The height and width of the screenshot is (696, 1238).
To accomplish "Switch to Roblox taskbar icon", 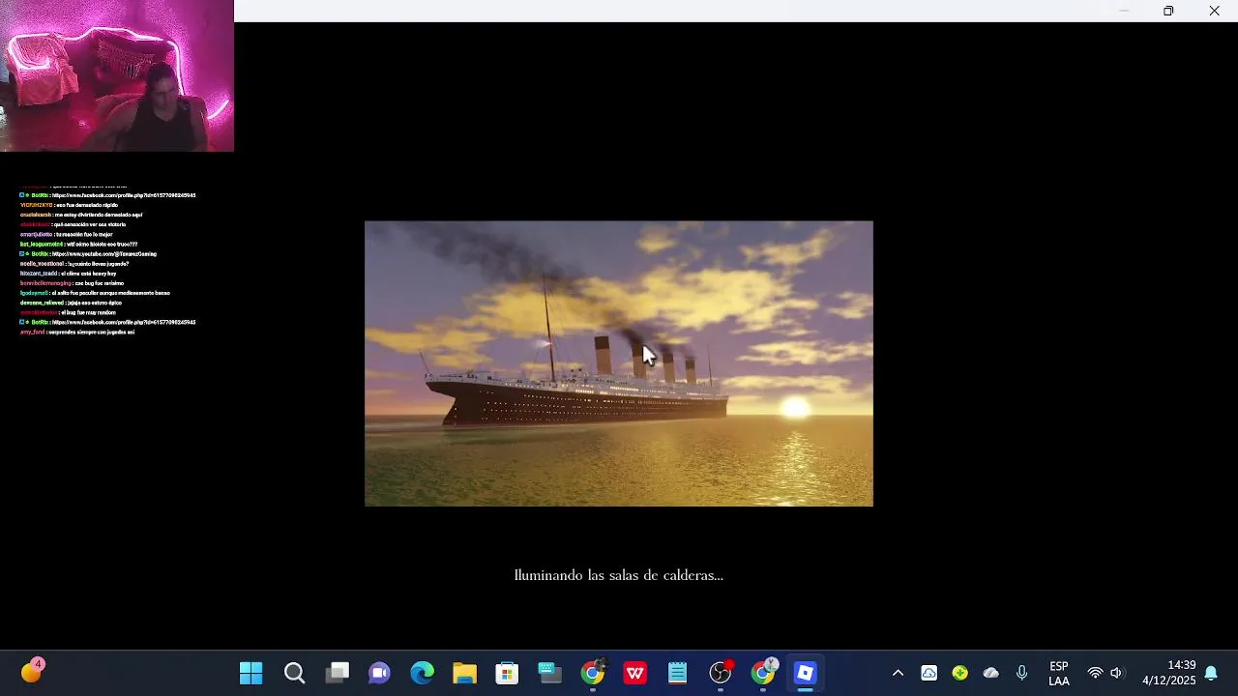I will click(x=805, y=673).
